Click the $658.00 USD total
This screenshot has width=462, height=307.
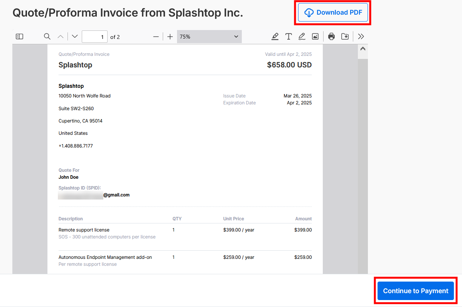tap(289, 65)
